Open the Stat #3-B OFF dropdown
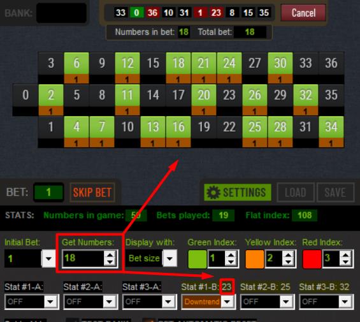The image size is (360, 322). pos(345,302)
